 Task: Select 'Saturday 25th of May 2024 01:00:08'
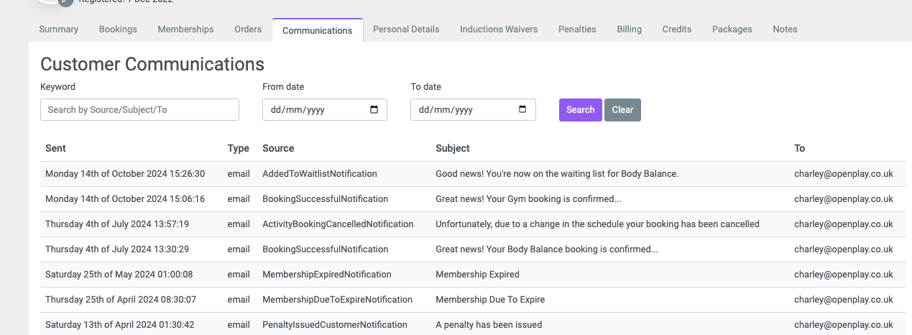[x=119, y=275]
